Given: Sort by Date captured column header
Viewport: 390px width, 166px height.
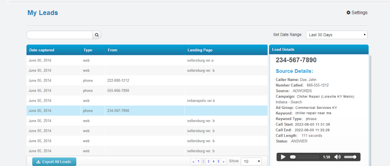Looking at the screenshot, I should (53, 50).
